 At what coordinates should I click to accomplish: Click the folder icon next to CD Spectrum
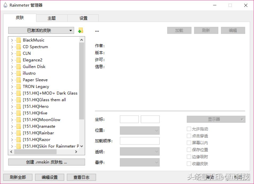click(18, 47)
